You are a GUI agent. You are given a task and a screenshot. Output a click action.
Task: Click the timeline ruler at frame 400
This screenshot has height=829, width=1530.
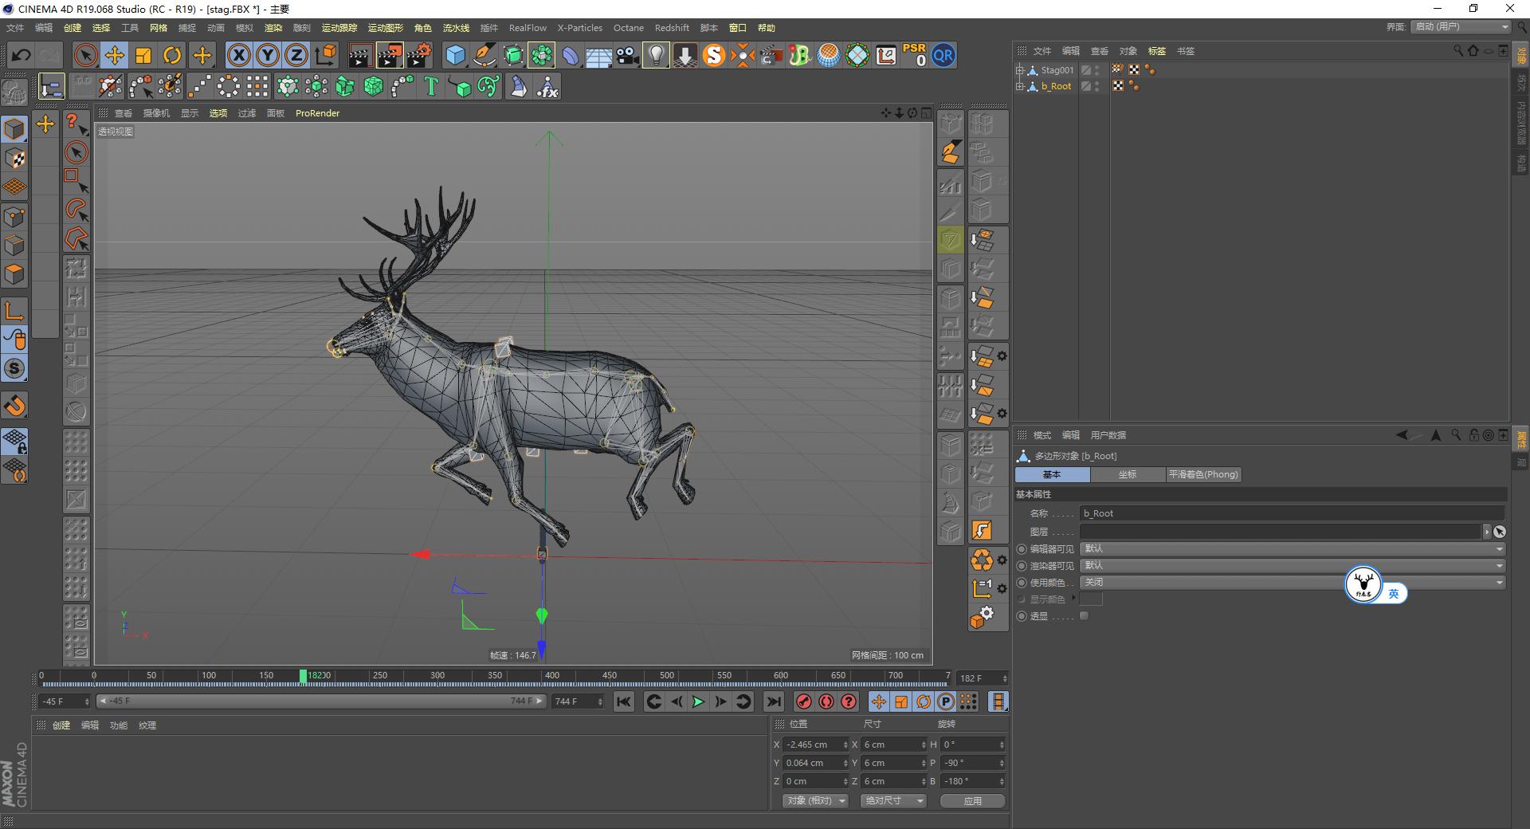(x=552, y=676)
